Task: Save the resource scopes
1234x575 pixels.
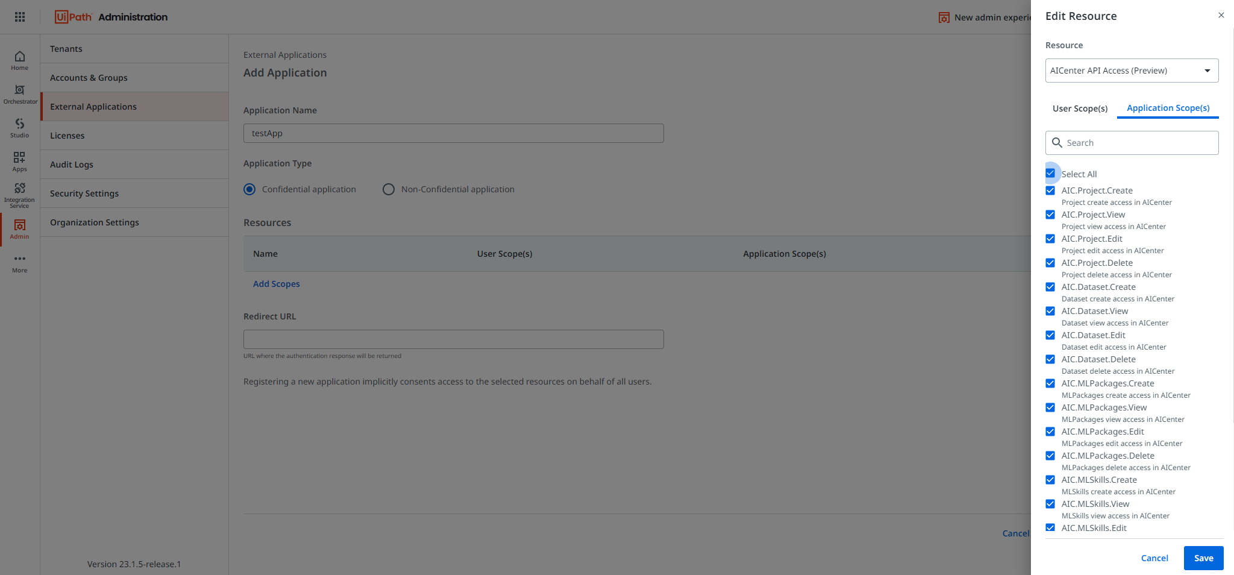Action: [x=1203, y=558]
